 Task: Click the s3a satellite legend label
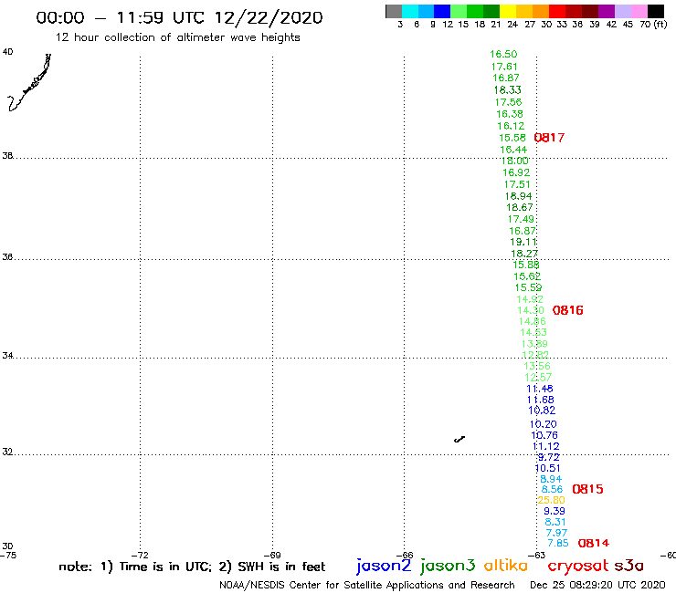coord(628,566)
